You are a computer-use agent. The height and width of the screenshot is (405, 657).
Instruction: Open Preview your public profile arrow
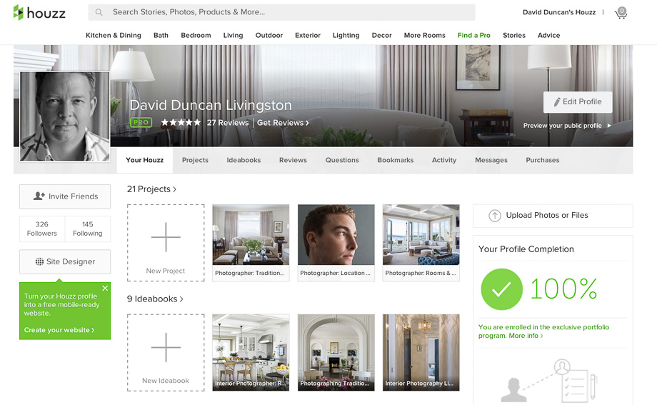point(609,126)
